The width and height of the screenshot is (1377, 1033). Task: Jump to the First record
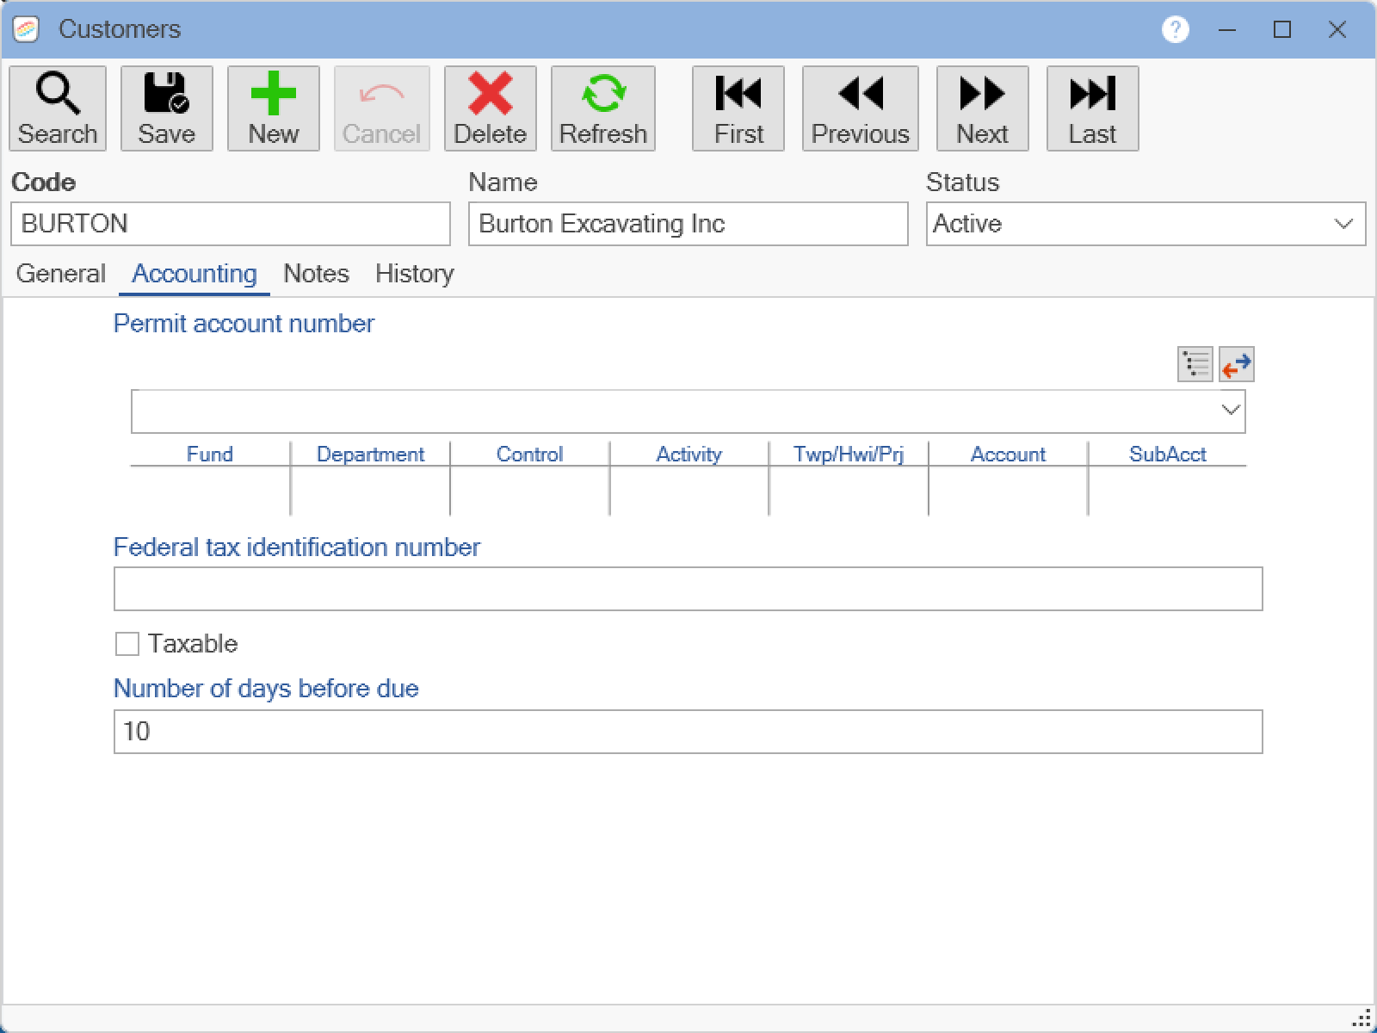pyautogui.click(x=738, y=108)
